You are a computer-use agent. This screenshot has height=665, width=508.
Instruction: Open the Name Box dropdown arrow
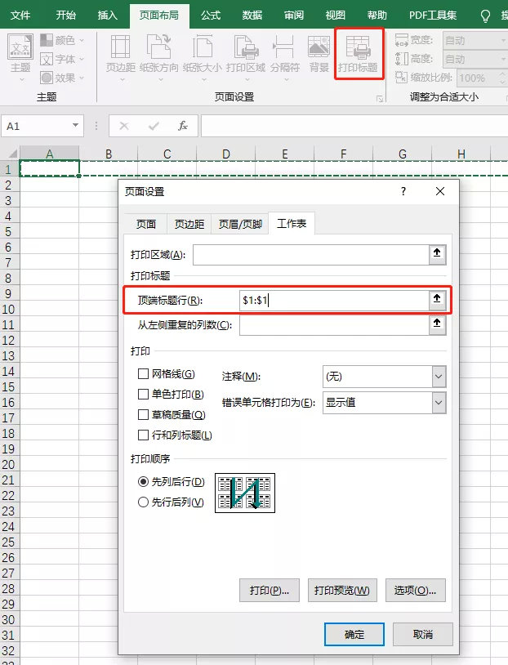pyautogui.click(x=75, y=126)
